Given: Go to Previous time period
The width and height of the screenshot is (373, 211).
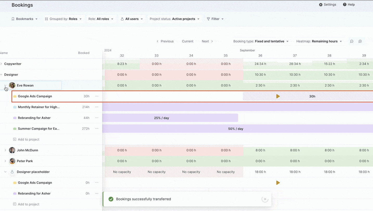Looking at the screenshot, I should coord(165,41).
